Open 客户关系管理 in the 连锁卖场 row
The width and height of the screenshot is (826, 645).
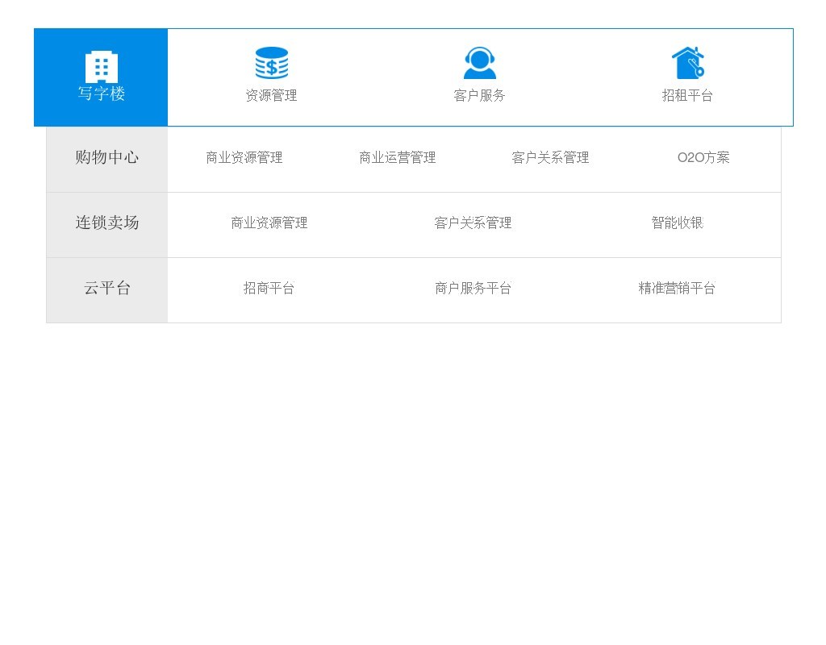point(473,223)
